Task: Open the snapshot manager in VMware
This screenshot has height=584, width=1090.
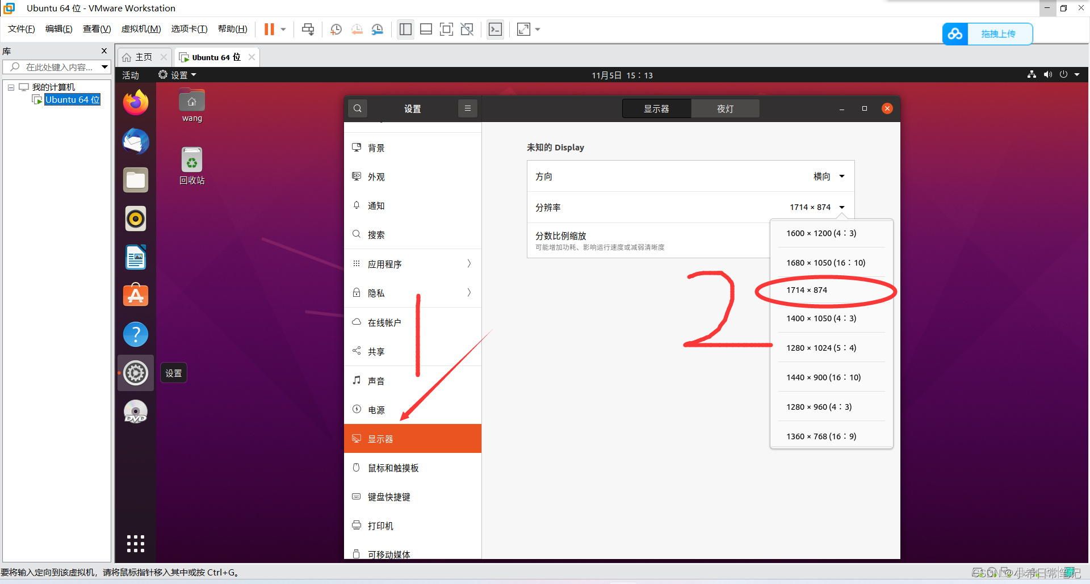Action: pyautogui.click(x=377, y=29)
